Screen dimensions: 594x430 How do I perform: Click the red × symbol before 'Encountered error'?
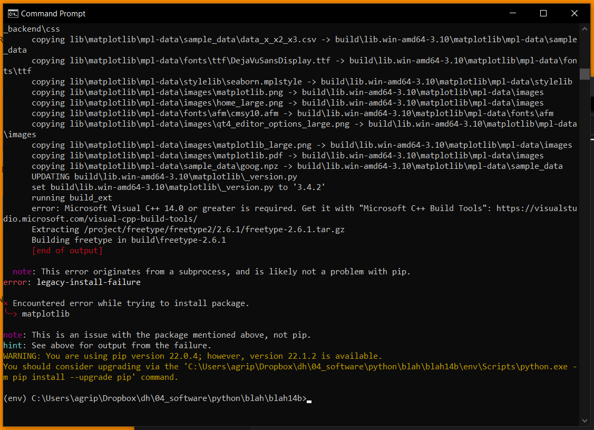tap(6, 303)
